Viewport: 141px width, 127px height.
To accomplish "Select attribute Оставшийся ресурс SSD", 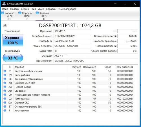I will click(x=28, y=107).
